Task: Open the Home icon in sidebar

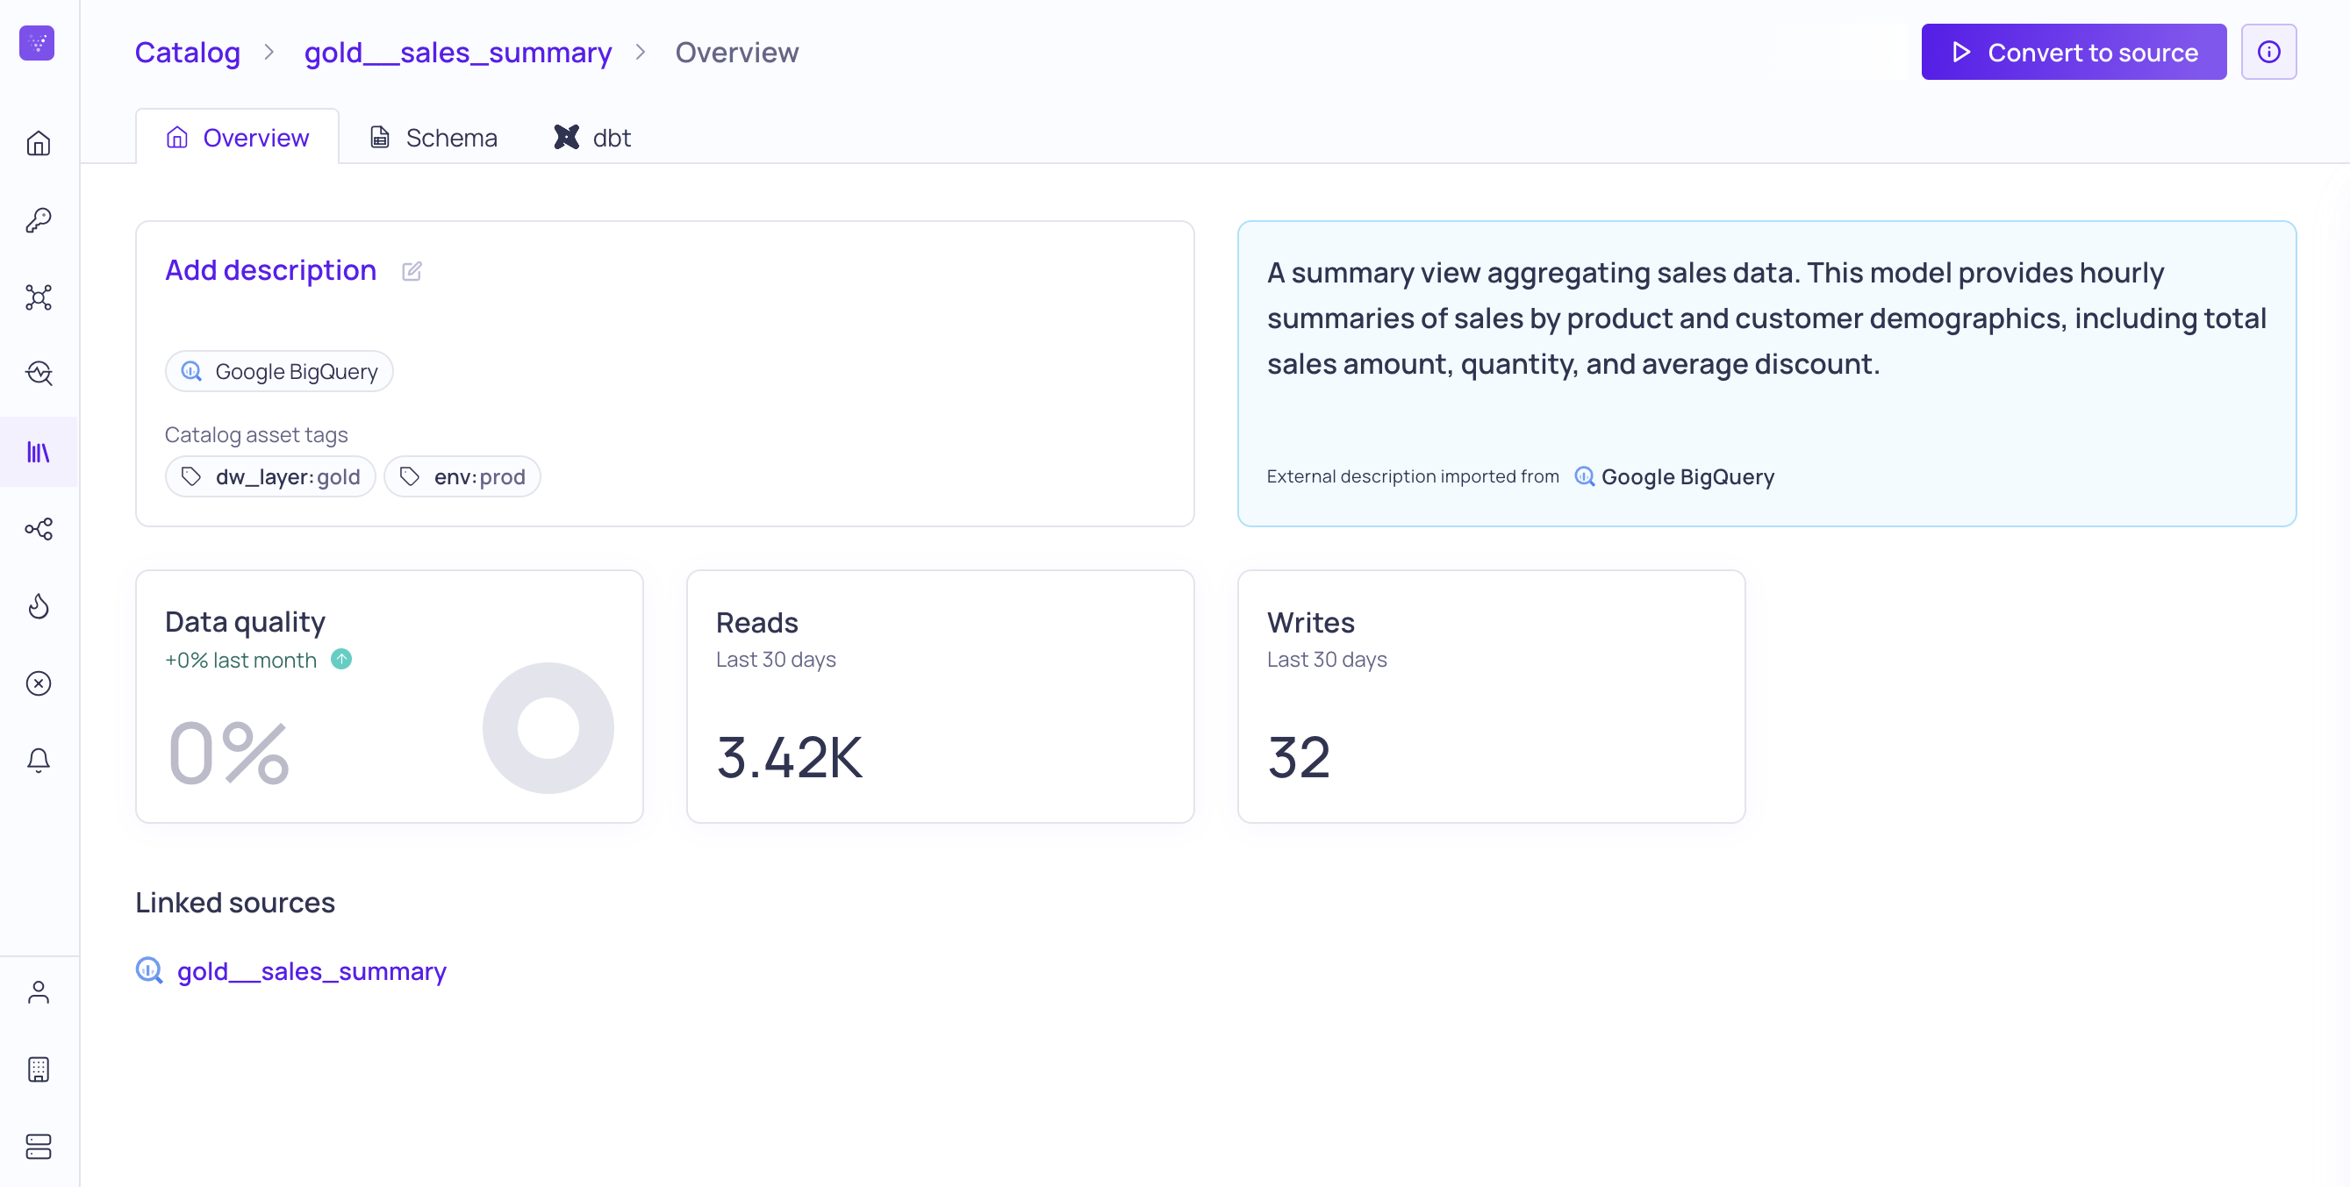Action: 39,143
